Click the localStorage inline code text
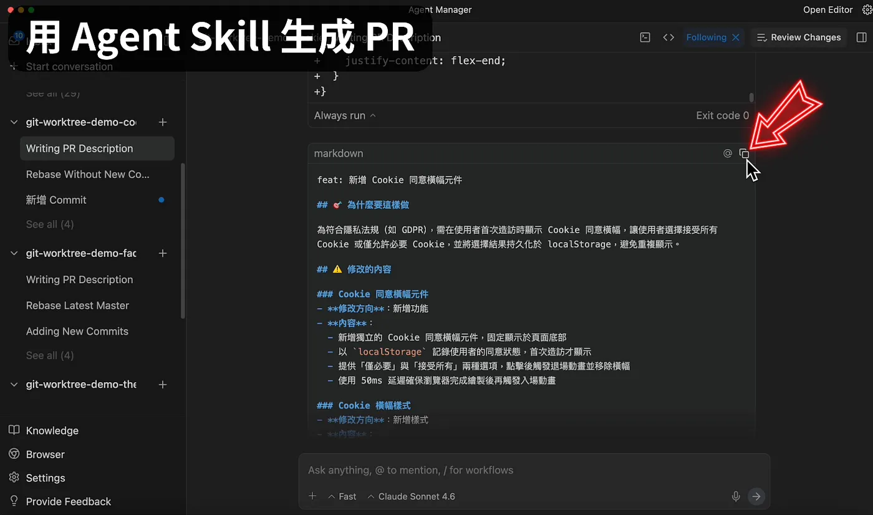 (x=390, y=352)
